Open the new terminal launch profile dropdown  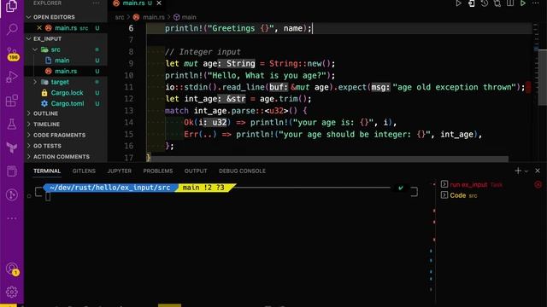526,171
